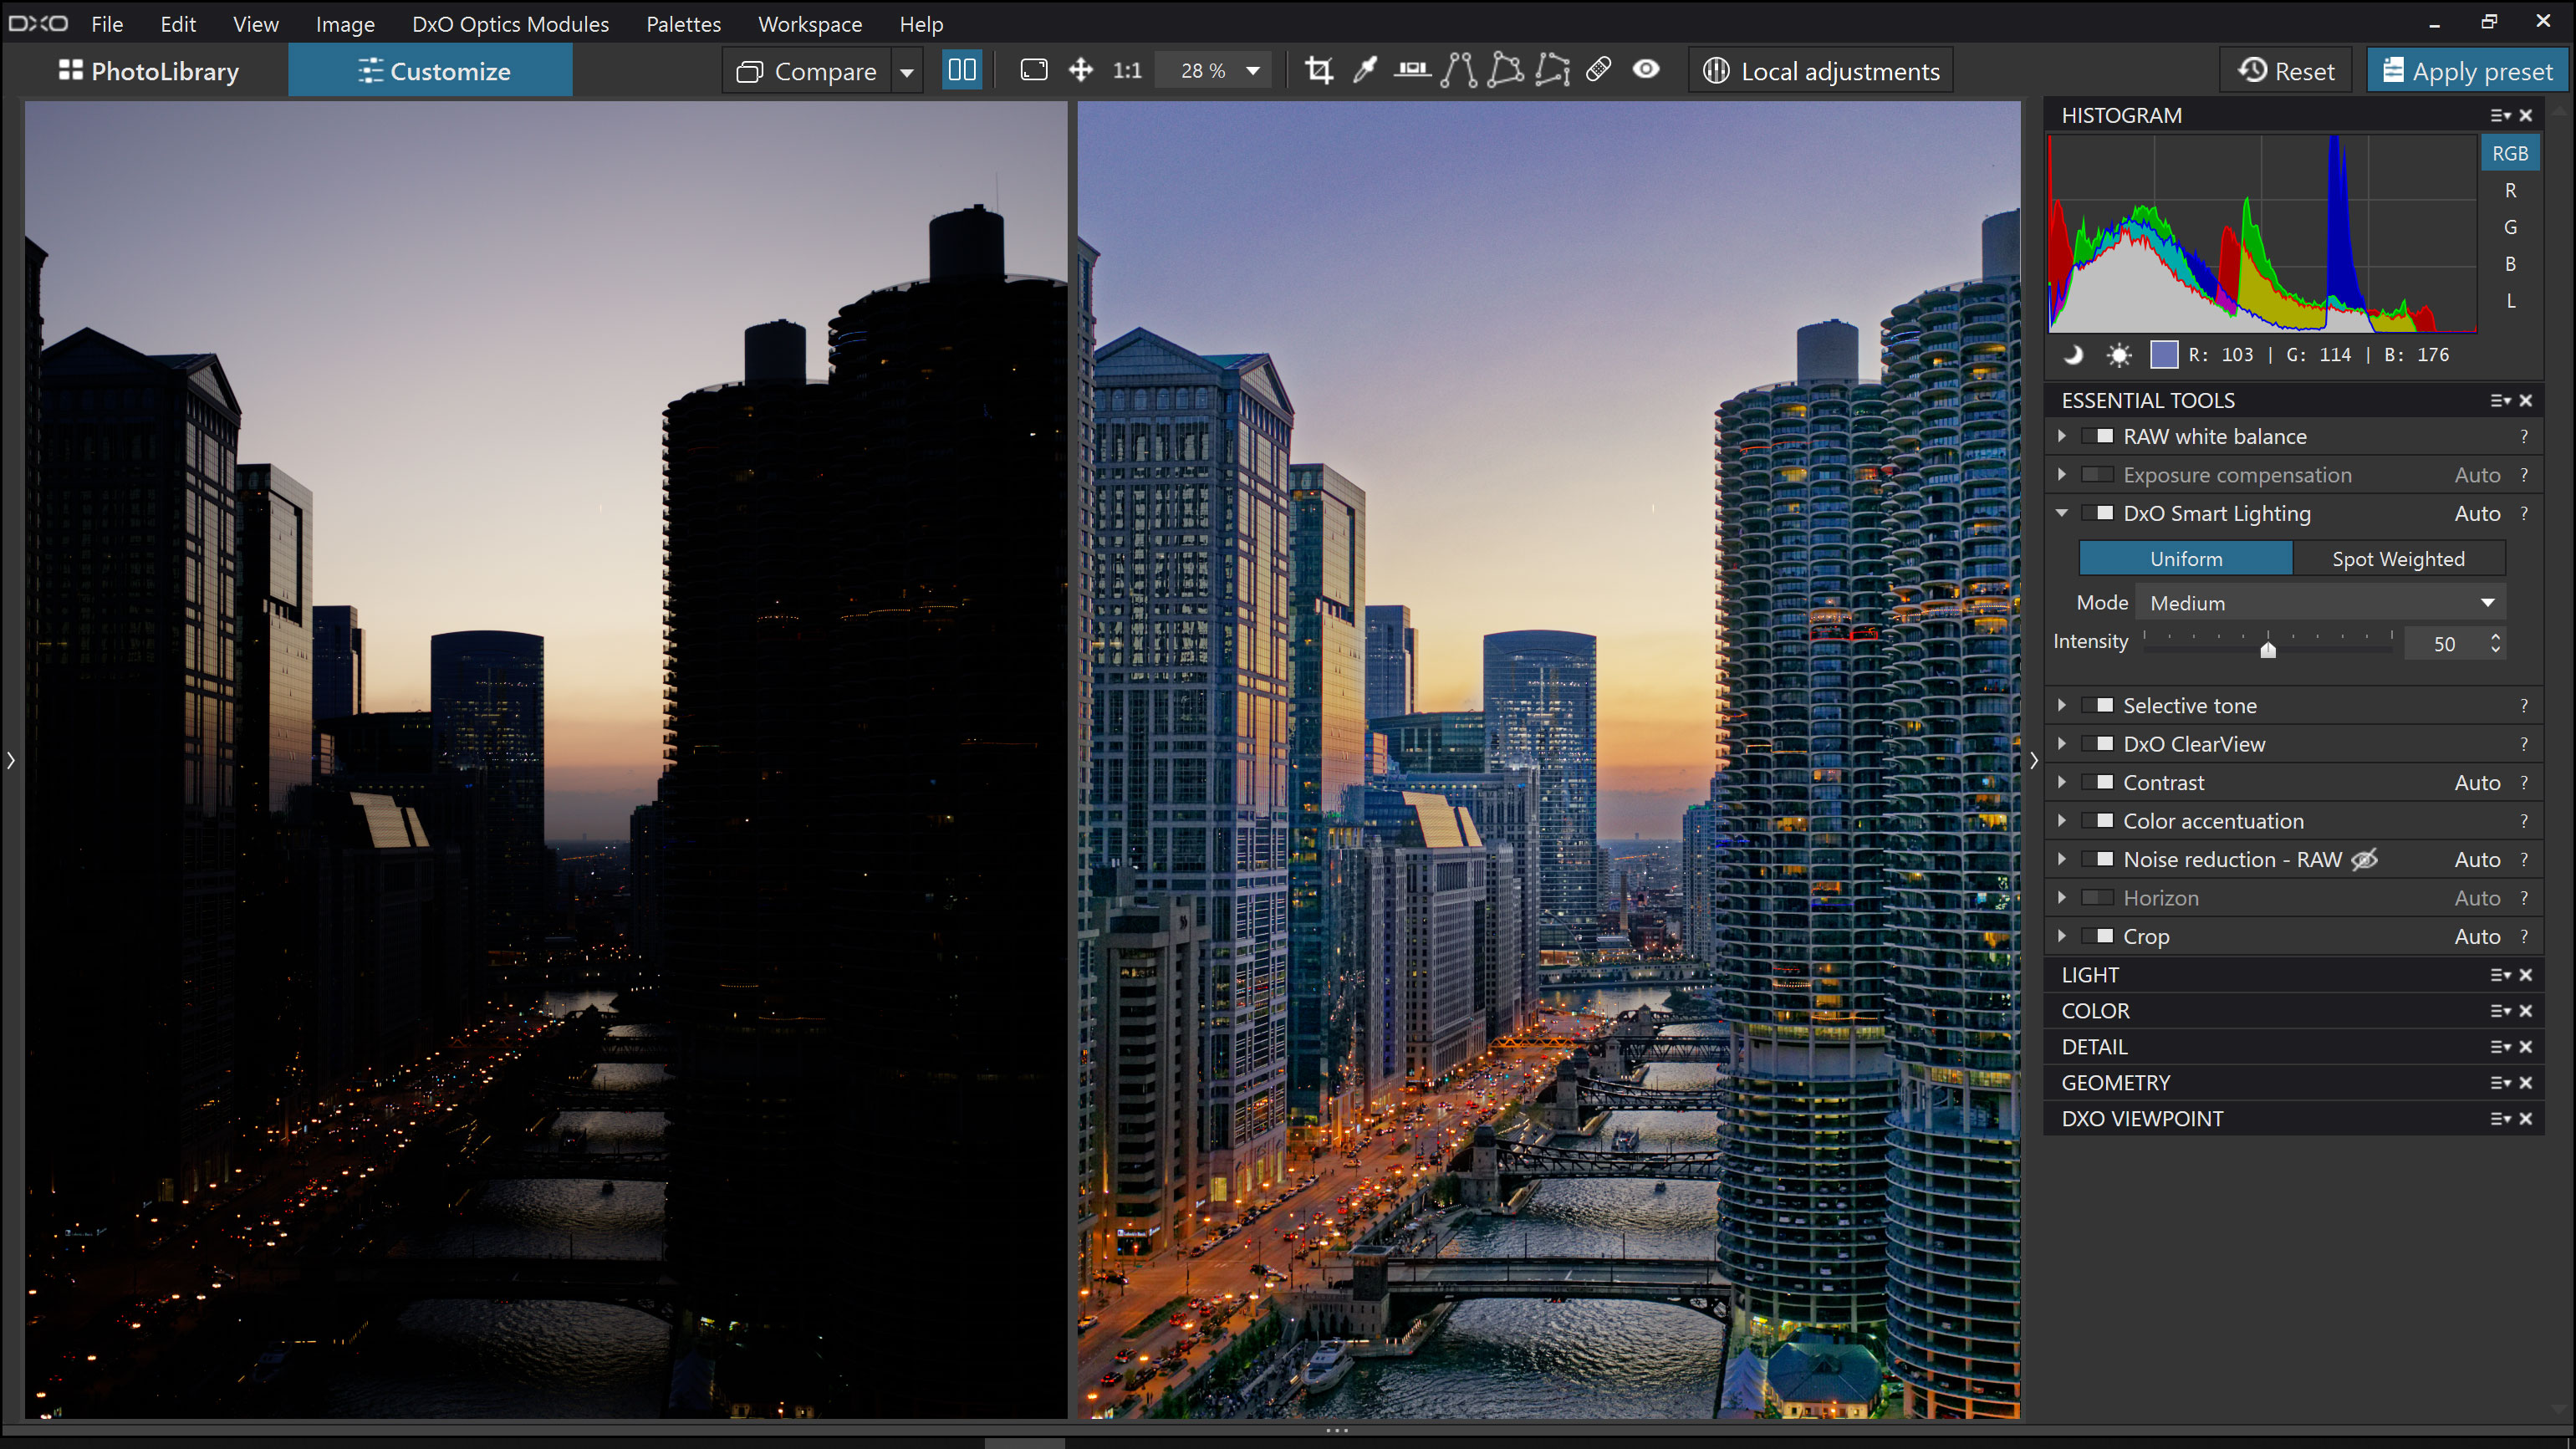The height and width of the screenshot is (1449, 2576).
Task: Click the Reset button
Action: [2288, 71]
